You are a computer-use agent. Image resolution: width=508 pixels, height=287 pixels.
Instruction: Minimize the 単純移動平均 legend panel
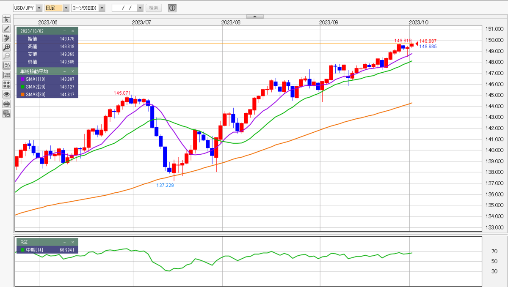64,71
